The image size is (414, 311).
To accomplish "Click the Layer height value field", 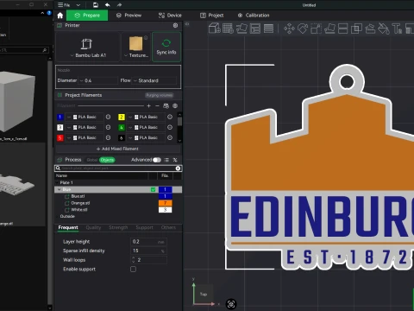I will [148, 242].
